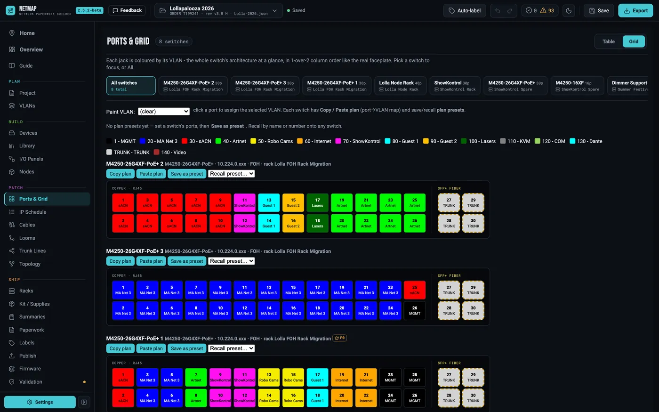This screenshot has height=412, width=659.
Task: Open the Library icon
Action: pyautogui.click(x=12, y=146)
